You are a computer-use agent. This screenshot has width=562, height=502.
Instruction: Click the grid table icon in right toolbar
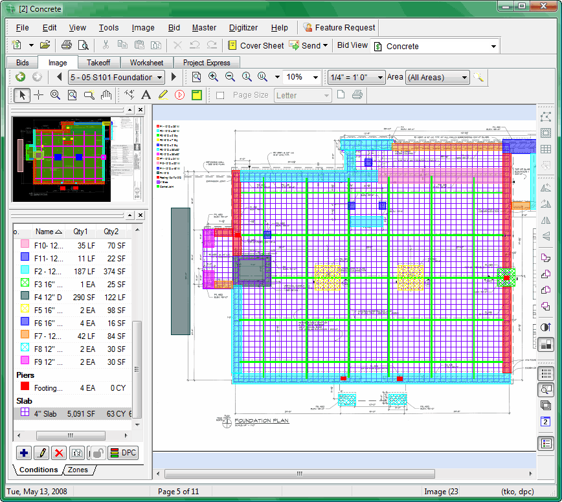tap(546, 149)
